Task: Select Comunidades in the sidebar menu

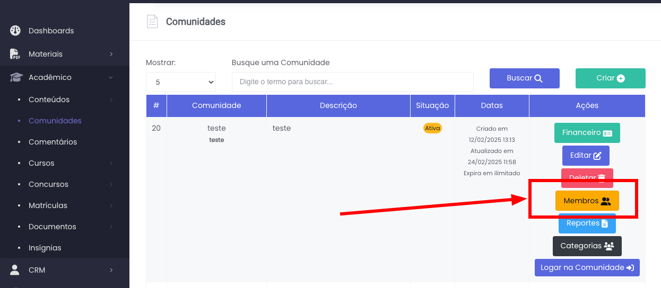Action: pos(55,121)
